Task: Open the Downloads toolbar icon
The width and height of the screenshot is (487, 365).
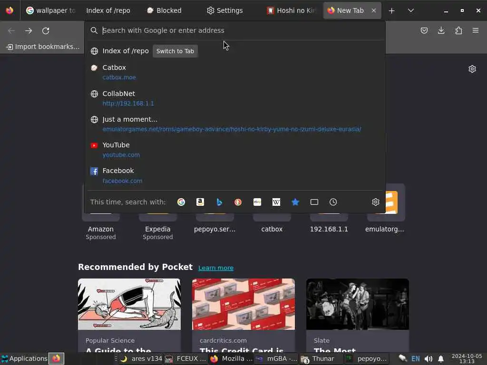Action: point(441,30)
